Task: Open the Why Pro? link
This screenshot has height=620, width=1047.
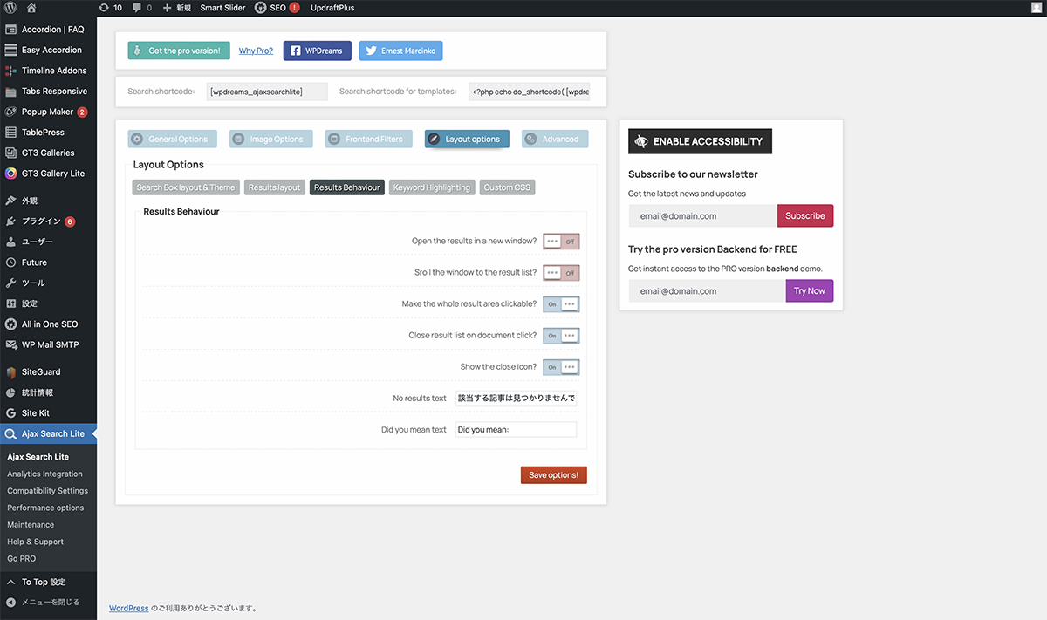Action: [x=256, y=51]
